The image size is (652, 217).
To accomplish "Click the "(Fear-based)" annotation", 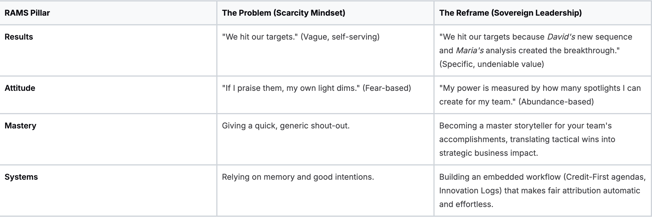I will pyautogui.click(x=387, y=88).
